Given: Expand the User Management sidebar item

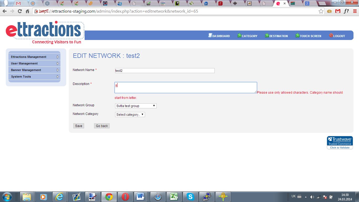Looking at the screenshot, I should (x=34, y=63).
